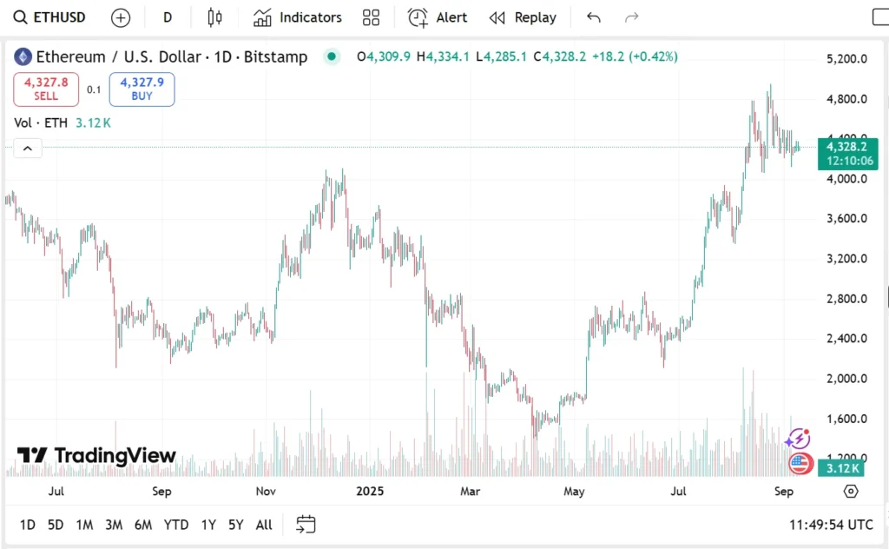Click the lightning quick-action icon
The image size is (889, 549).
pyautogui.click(x=798, y=438)
